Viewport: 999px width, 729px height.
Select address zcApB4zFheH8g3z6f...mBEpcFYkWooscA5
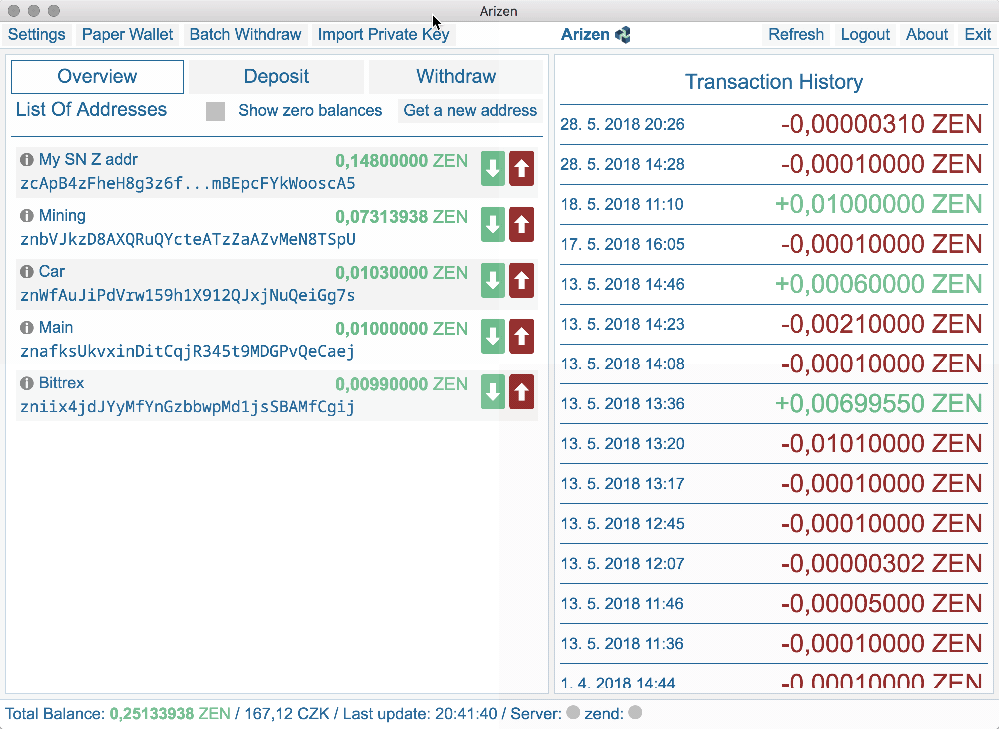point(188,183)
